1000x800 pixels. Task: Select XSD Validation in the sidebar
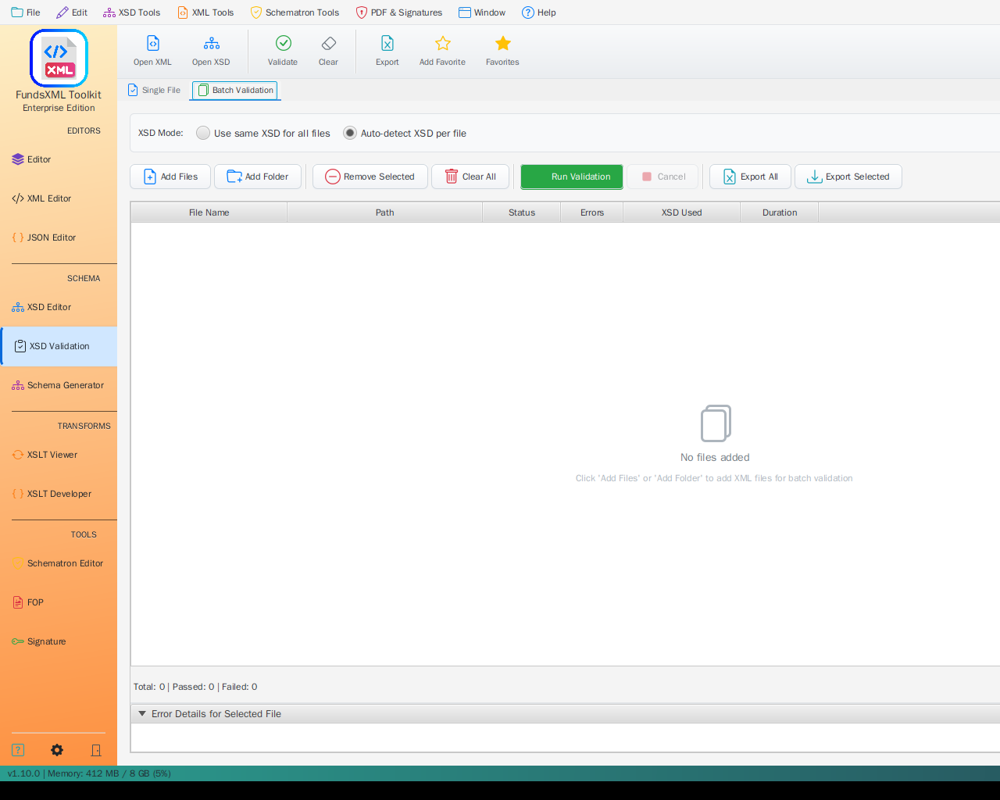pyautogui.click(x=59, y=346)
